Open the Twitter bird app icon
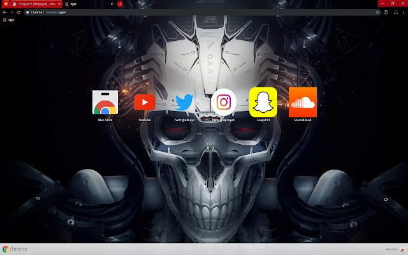Image resolution: width=408 pixels, height=255 pixels. pyautogui.click(x=184, y=102)
